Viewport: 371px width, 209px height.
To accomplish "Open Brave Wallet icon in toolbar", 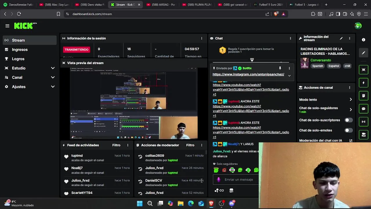I will 345,14.
